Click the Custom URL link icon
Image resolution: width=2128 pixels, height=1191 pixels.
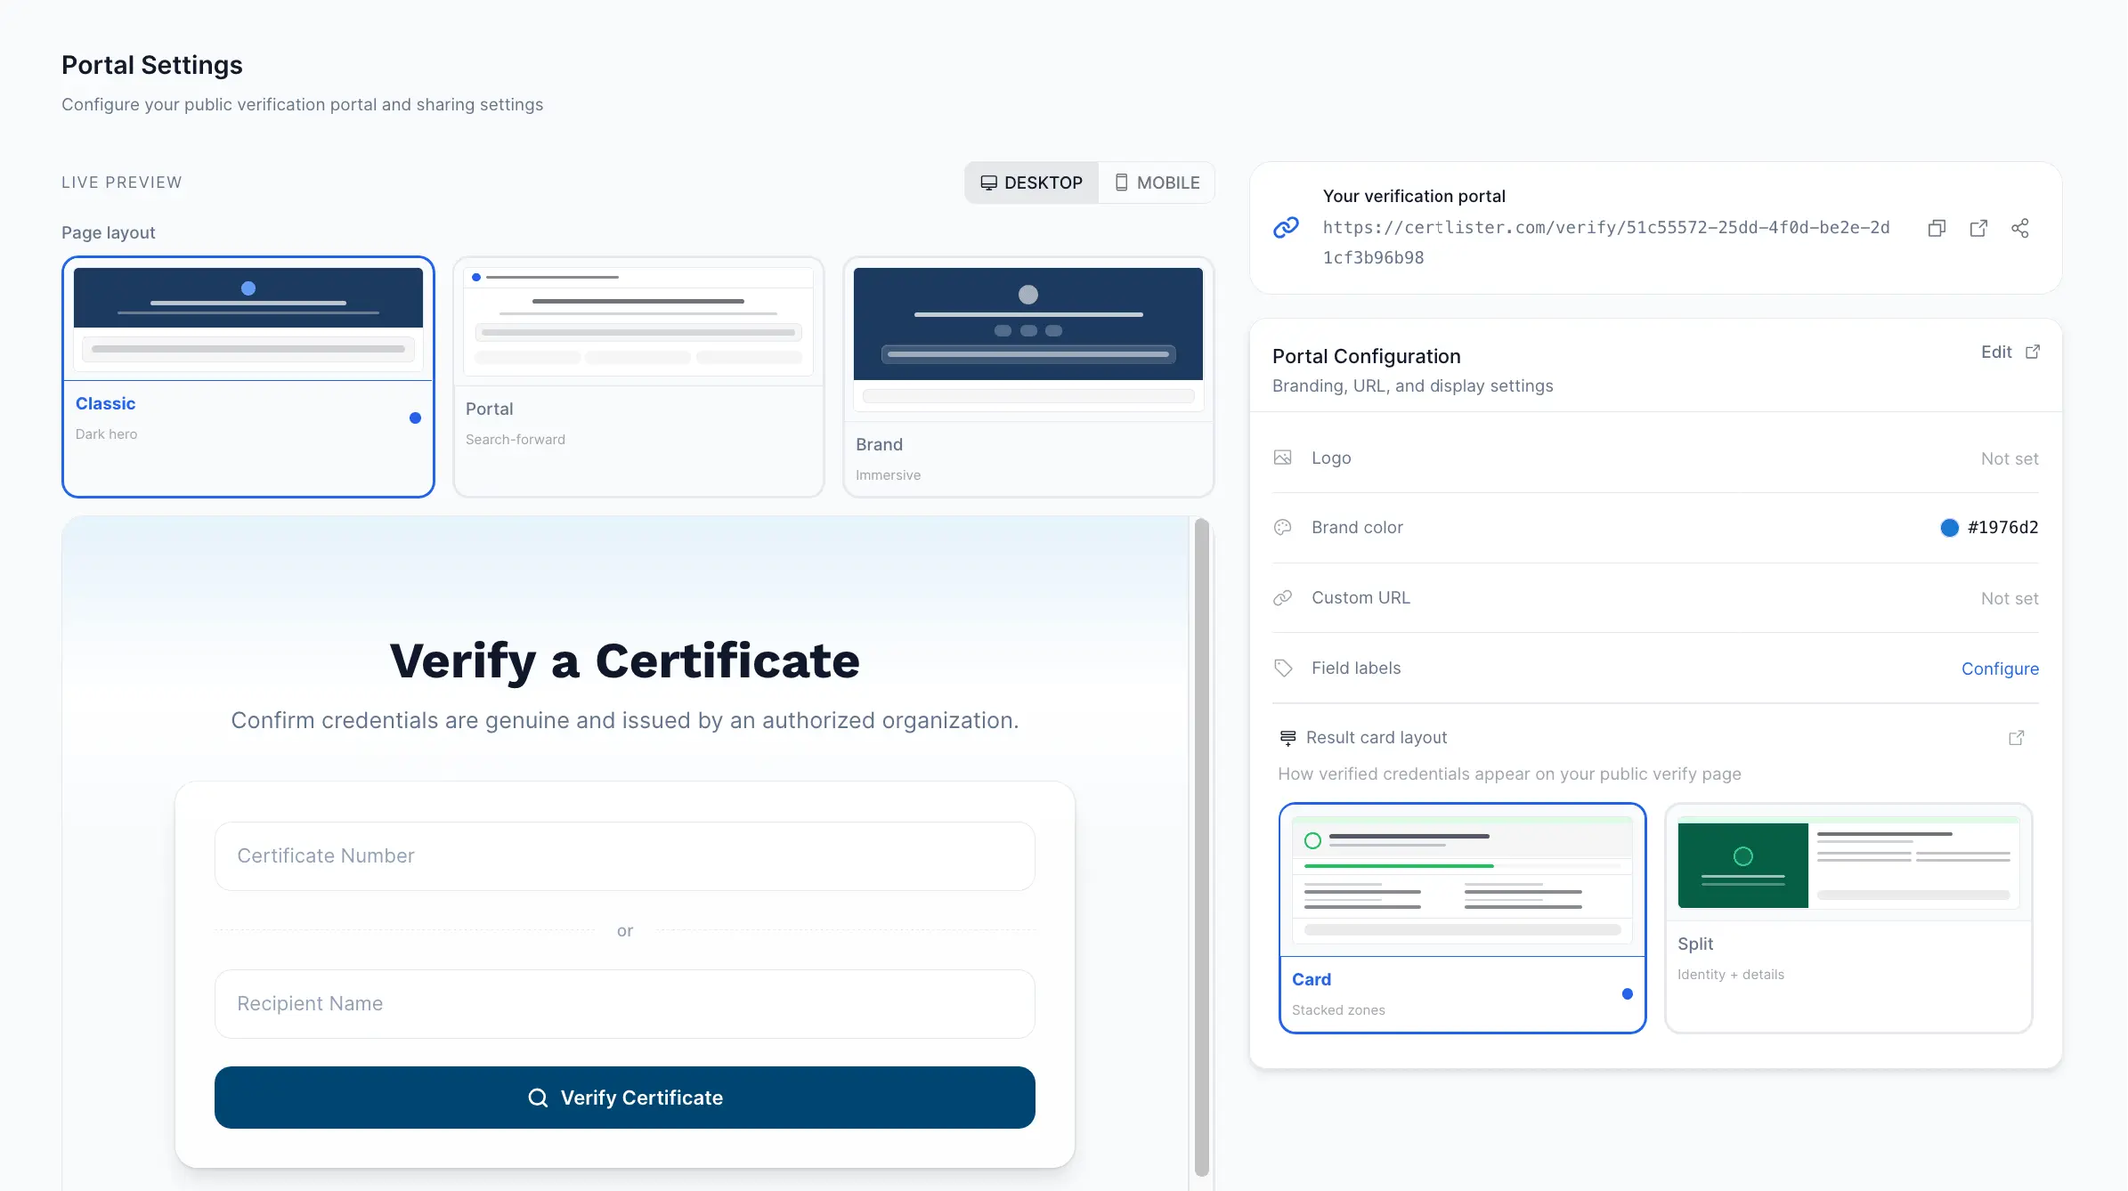pos(1283,597)
